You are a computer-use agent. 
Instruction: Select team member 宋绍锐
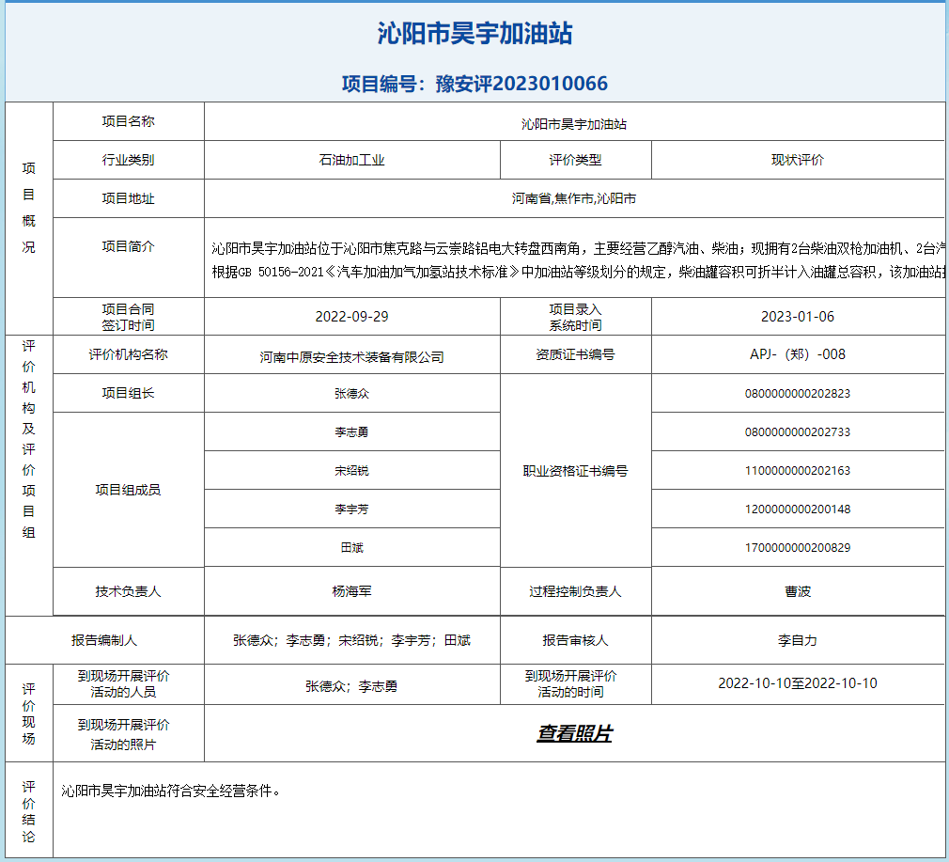(x=352, y=470)
